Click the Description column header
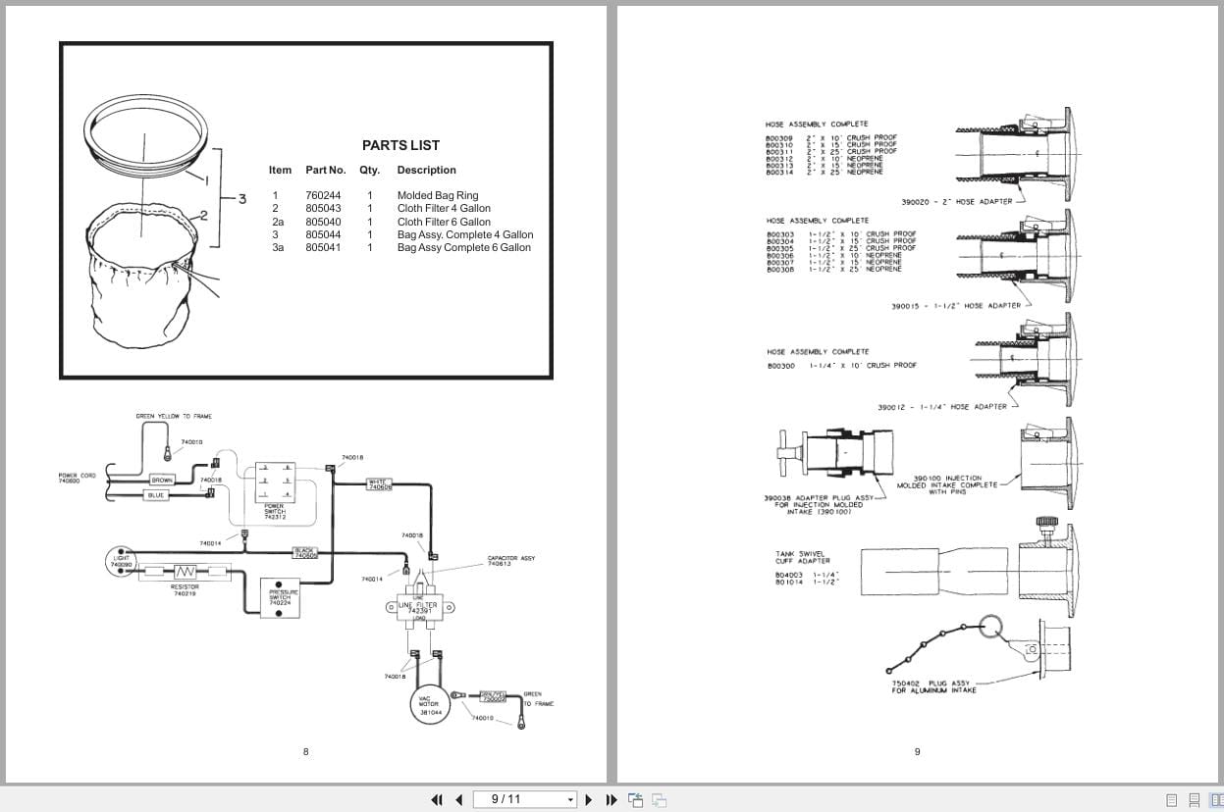 click(x=426, y=170)
